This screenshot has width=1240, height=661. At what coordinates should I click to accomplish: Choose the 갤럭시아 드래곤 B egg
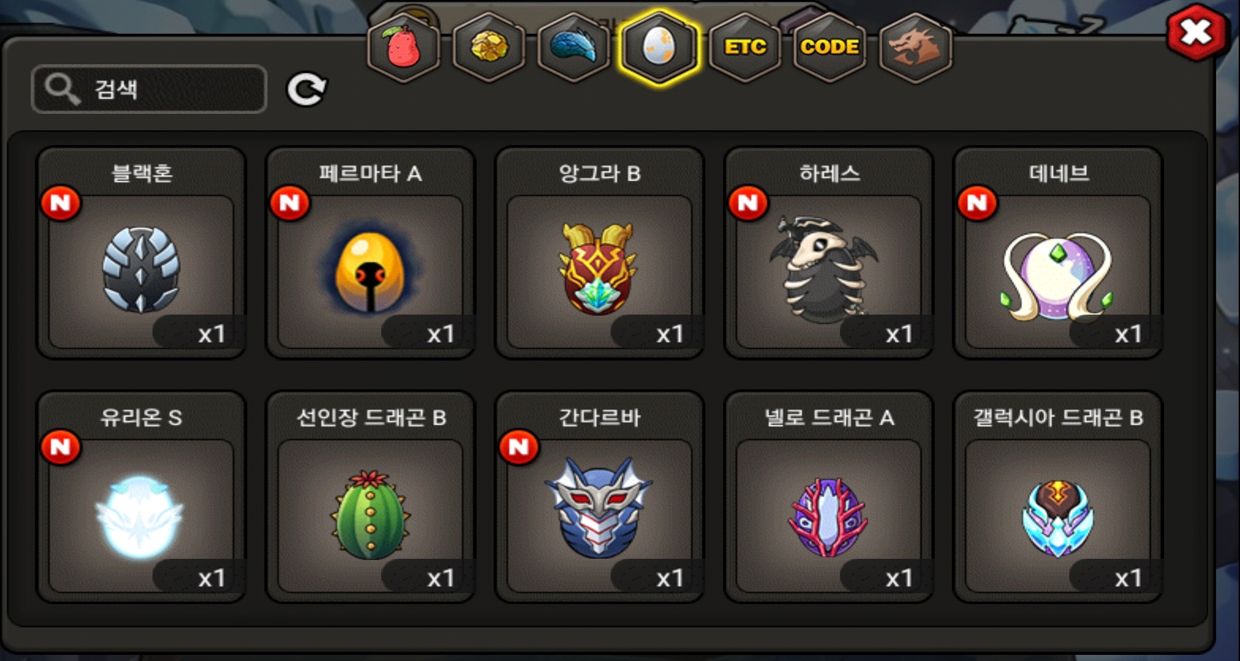click(1058, 497)
